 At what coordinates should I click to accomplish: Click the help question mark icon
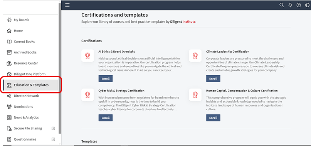pos(299,5)
